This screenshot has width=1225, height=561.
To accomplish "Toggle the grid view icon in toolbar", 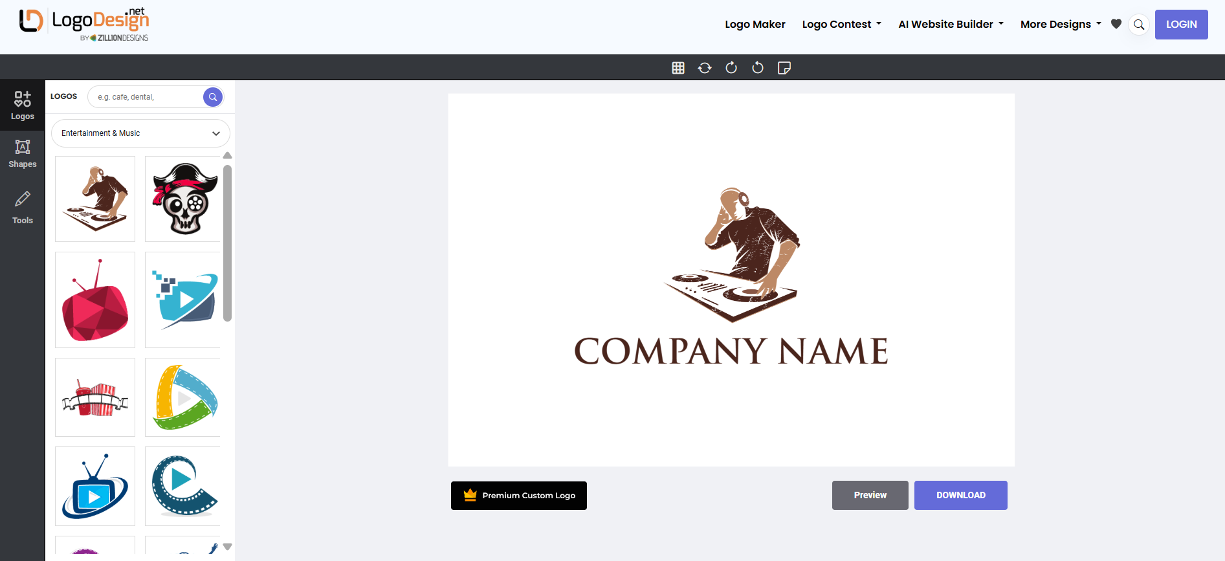I will (x=678, y=68).
